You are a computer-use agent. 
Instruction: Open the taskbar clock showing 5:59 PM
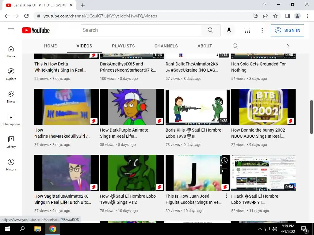click(x=288, y=229)
